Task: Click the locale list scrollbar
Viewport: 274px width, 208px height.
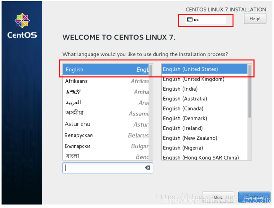Action: pos(250,91)
